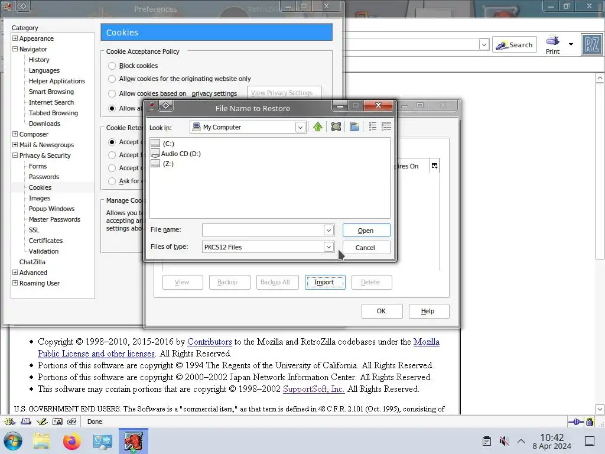Click the security padlock in status bar
This screenshot has height=454, width=605.
(x=590, y=421)
